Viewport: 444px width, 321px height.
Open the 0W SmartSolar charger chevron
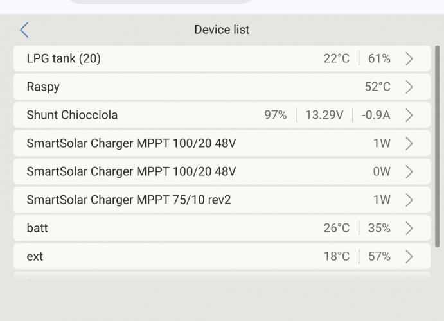point(409,172)
